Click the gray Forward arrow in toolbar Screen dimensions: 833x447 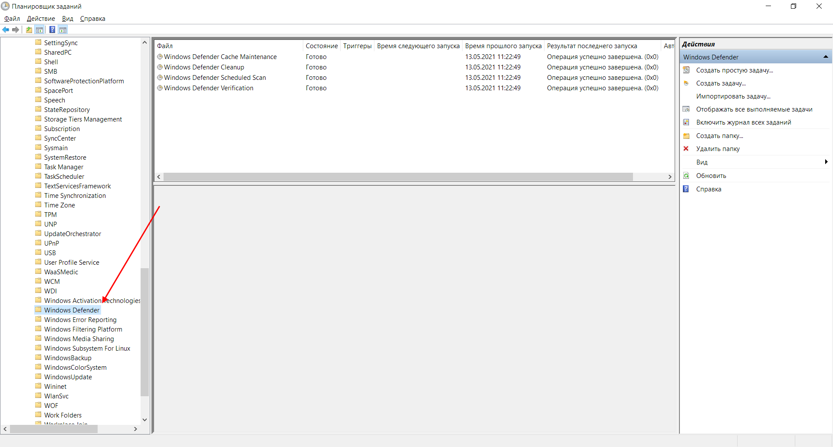[x=16, y=30]
